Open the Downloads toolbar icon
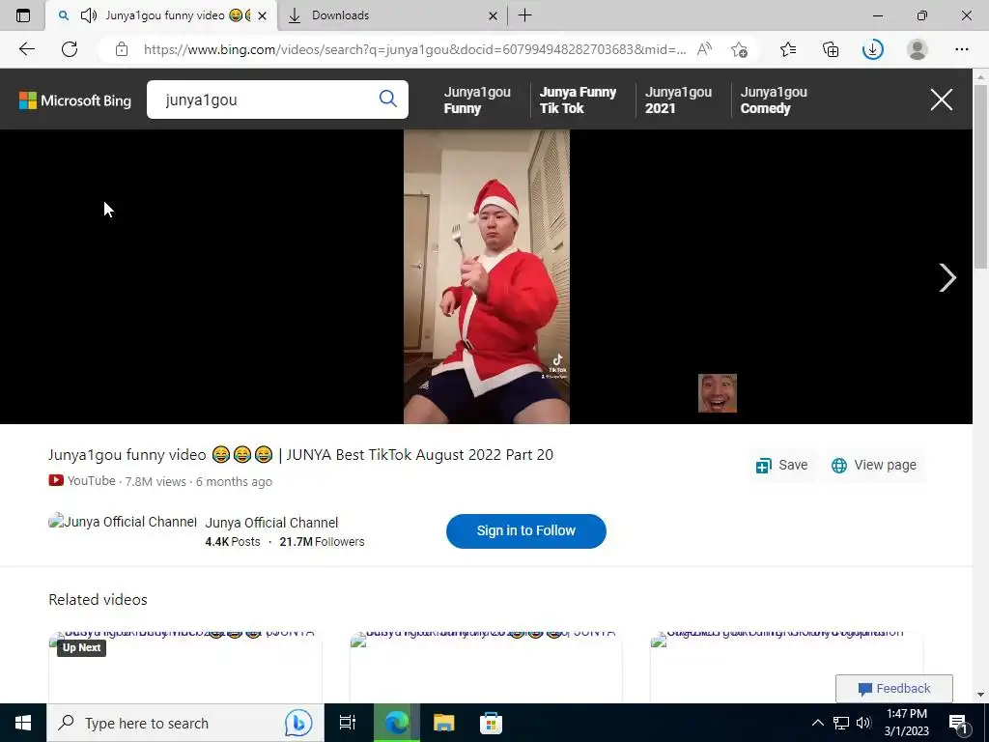The height and width of the screenshot is (742, 989). click(x=873, y=49)
